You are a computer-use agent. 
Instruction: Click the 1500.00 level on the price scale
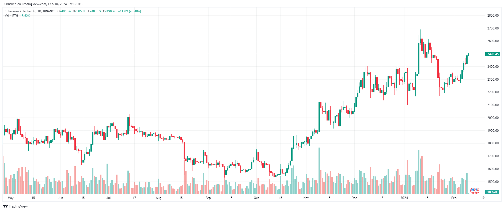click(493, 182)
